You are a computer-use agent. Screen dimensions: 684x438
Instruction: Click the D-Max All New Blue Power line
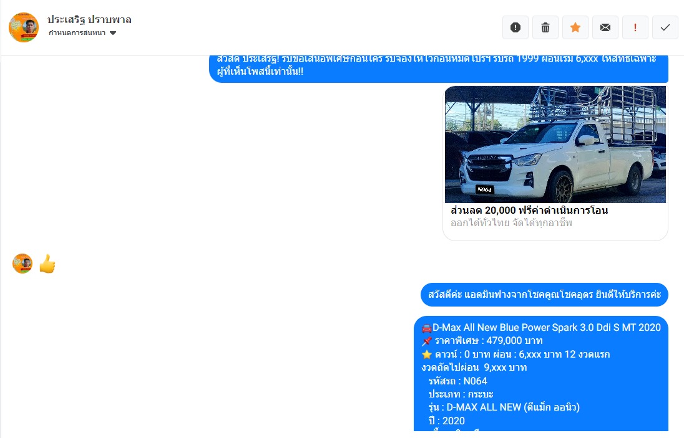point(541,328)
